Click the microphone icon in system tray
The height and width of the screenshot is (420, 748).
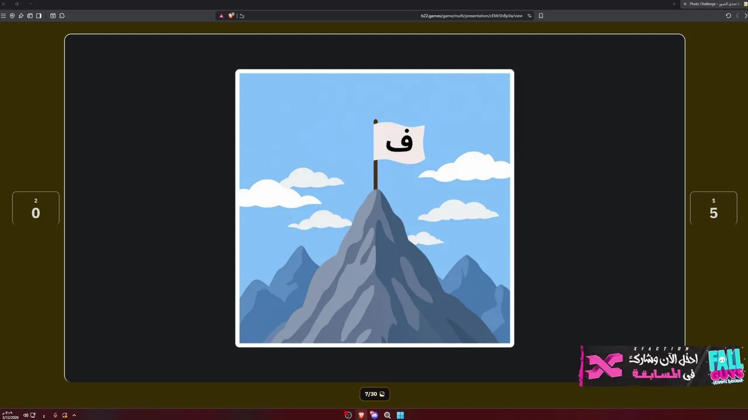point(55,415)
